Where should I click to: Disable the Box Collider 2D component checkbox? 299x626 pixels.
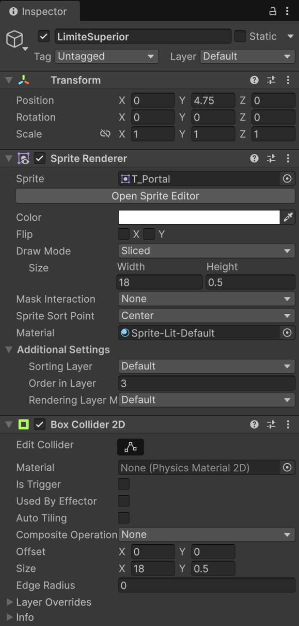[40, 425]
